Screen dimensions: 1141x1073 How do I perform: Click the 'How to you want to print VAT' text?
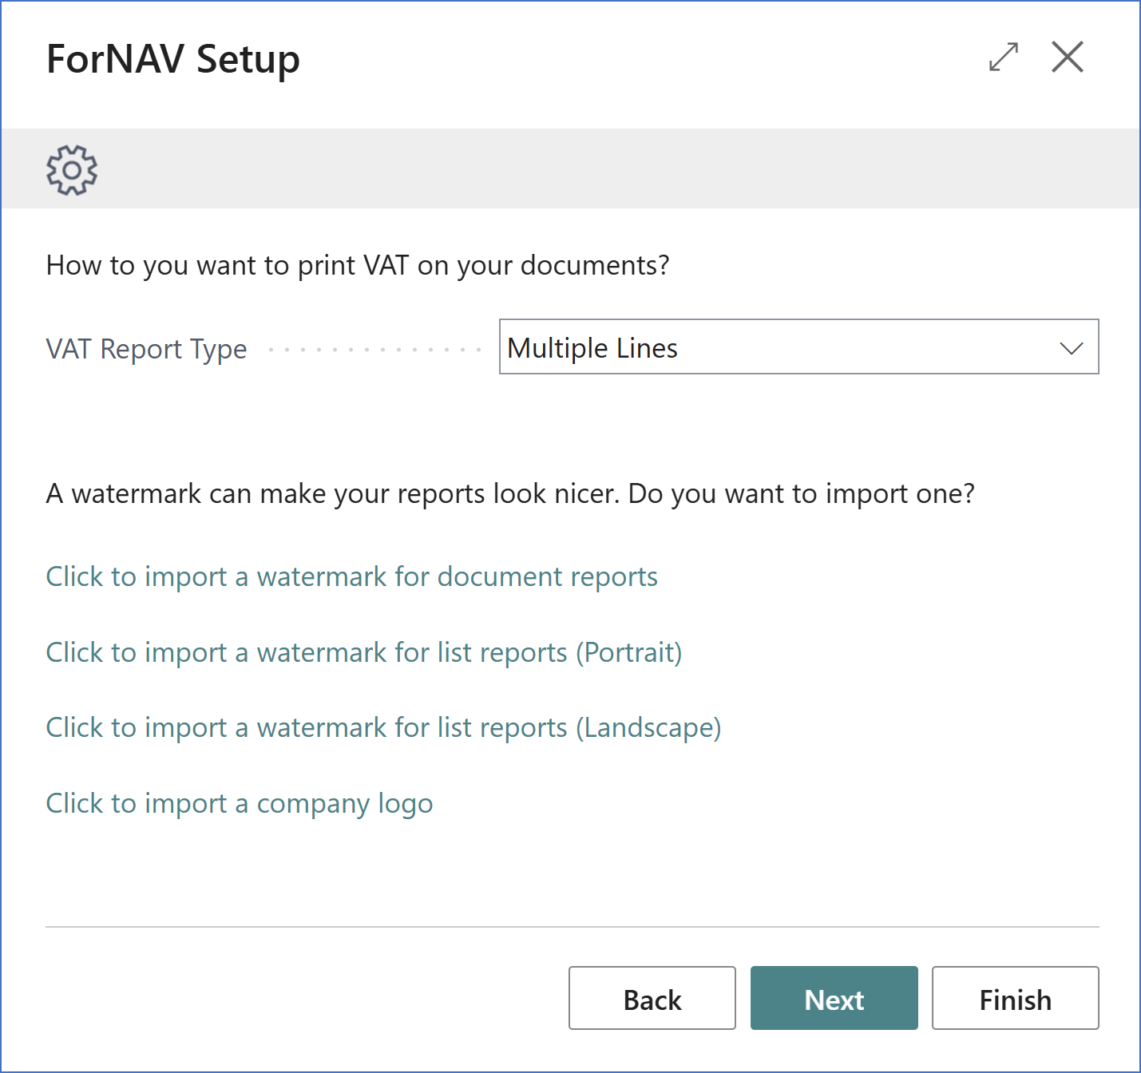[x=358, y=265]
